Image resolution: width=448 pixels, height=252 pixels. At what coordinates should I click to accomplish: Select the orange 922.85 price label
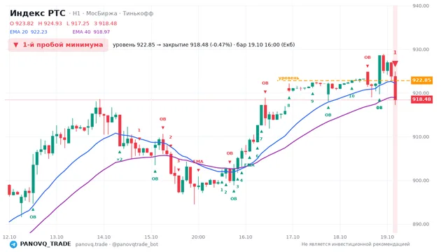point(421,80)
